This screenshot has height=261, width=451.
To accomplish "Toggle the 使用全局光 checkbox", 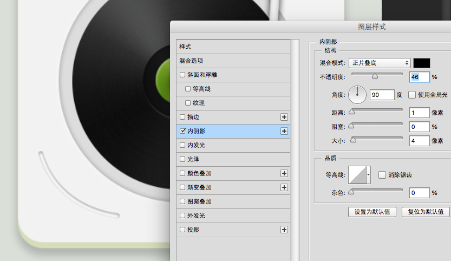I will click(412, 95).
